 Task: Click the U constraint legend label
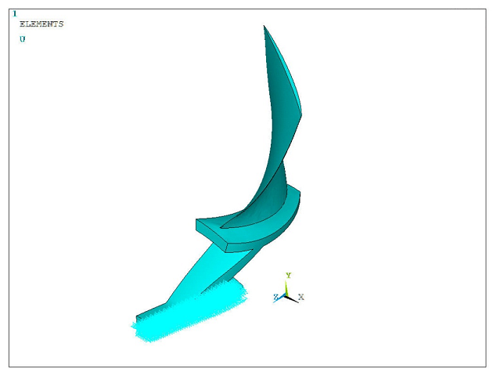click(x=23, y=39)
